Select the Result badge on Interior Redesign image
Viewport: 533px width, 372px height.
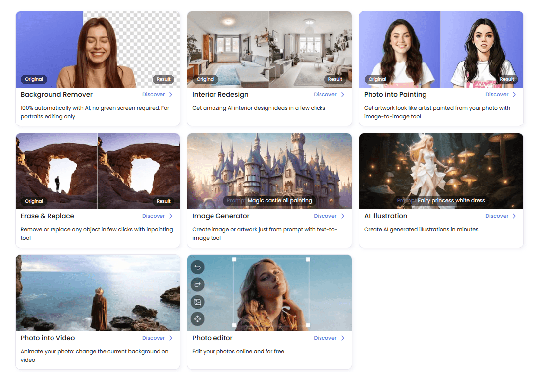(335, 79)
